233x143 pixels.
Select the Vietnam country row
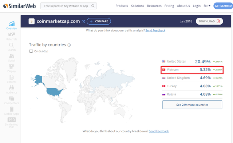192,70
